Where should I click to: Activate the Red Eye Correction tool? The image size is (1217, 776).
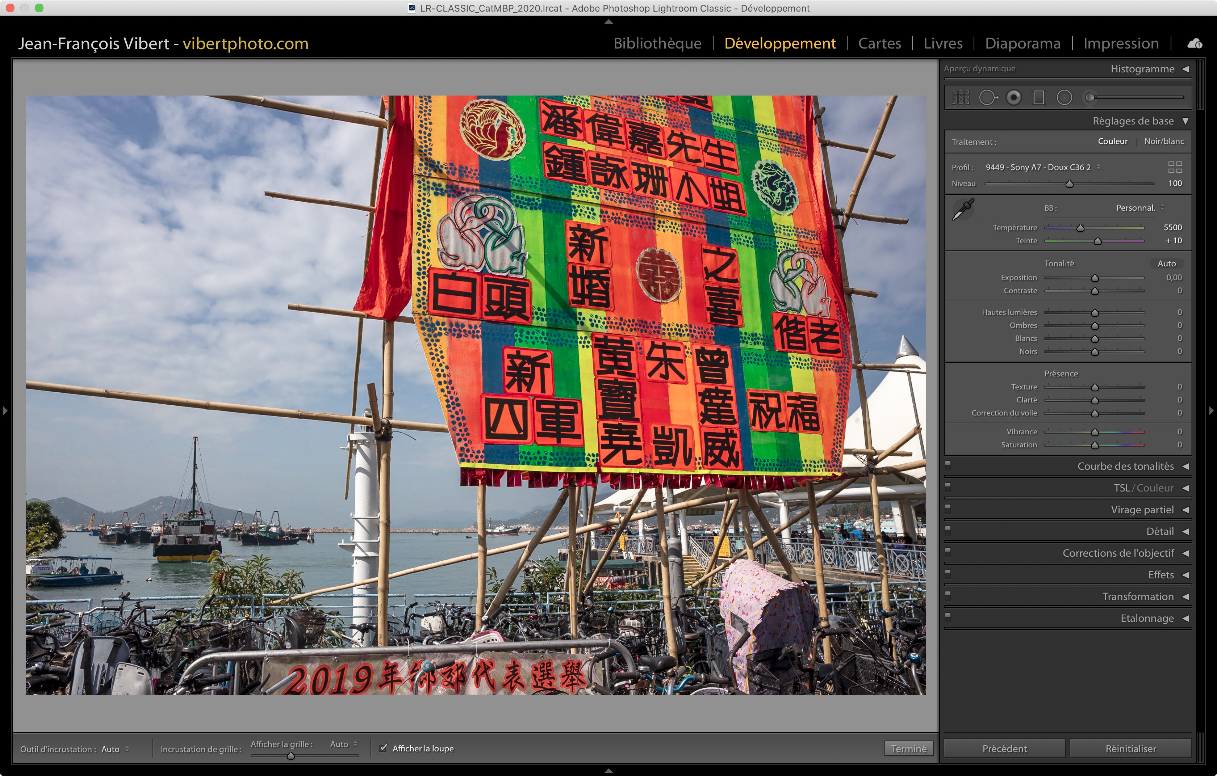[1014, 97]
